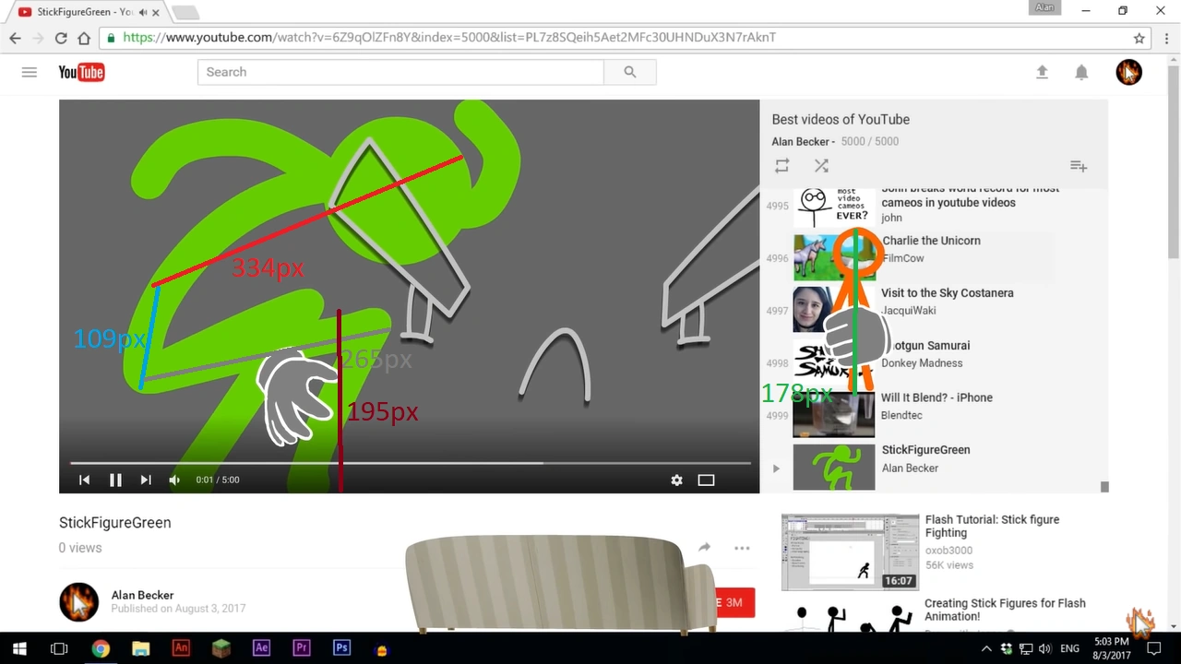This screenshot has width=1181, height=664.
Task: Skip to the next video
Action: click(x=146, y=480)
